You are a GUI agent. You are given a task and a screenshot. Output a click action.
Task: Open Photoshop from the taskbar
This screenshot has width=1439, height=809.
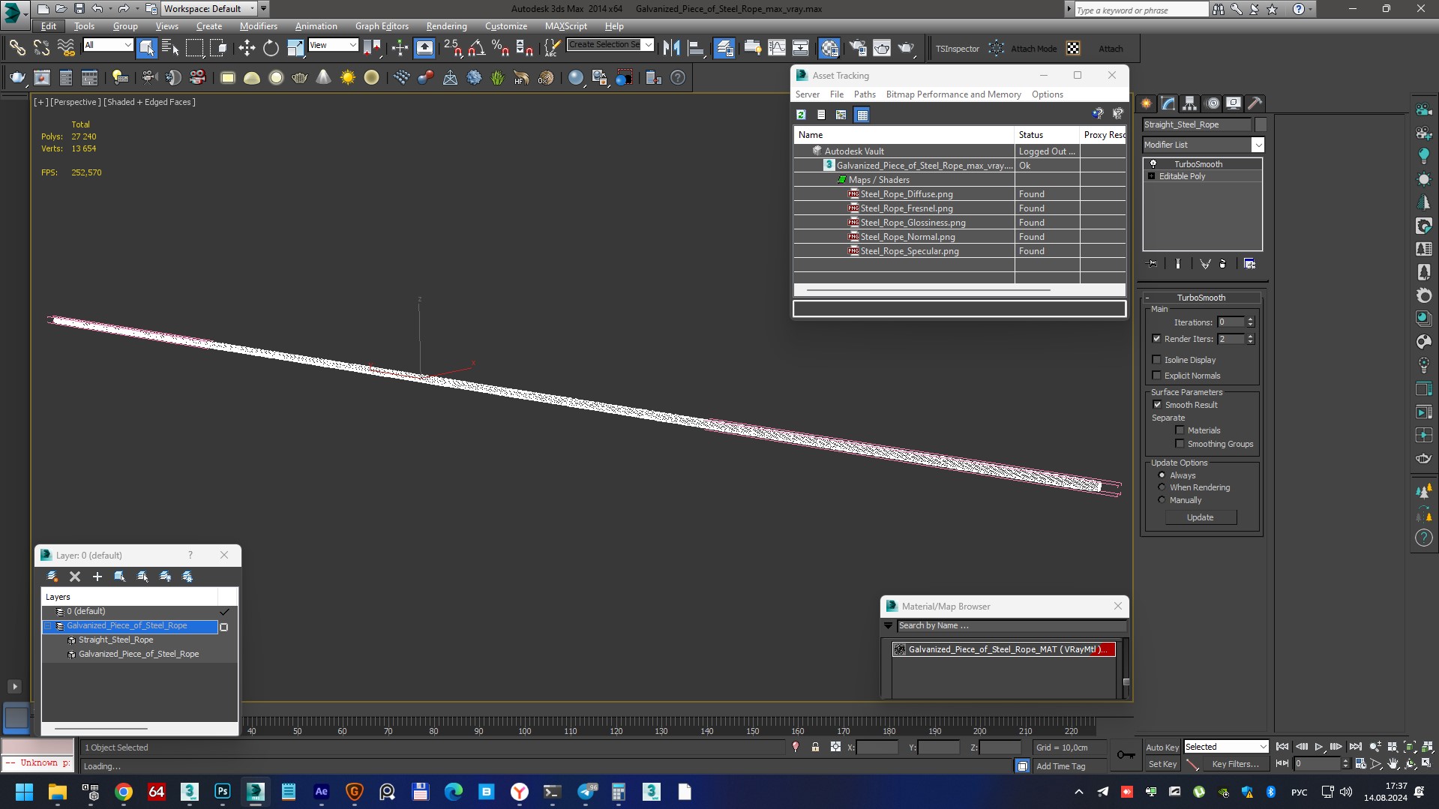pos(223,792)
